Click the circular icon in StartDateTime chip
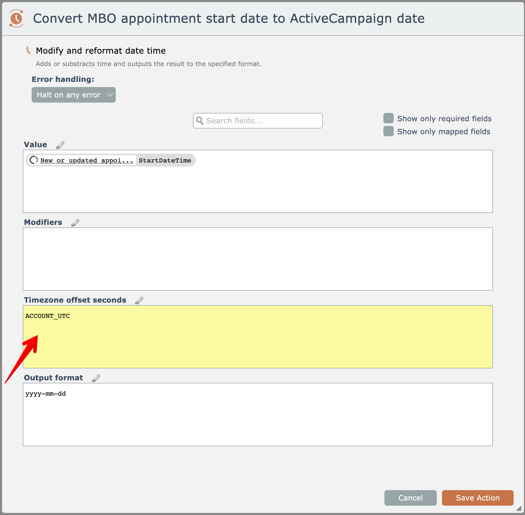525x515 pixels. 34,160
